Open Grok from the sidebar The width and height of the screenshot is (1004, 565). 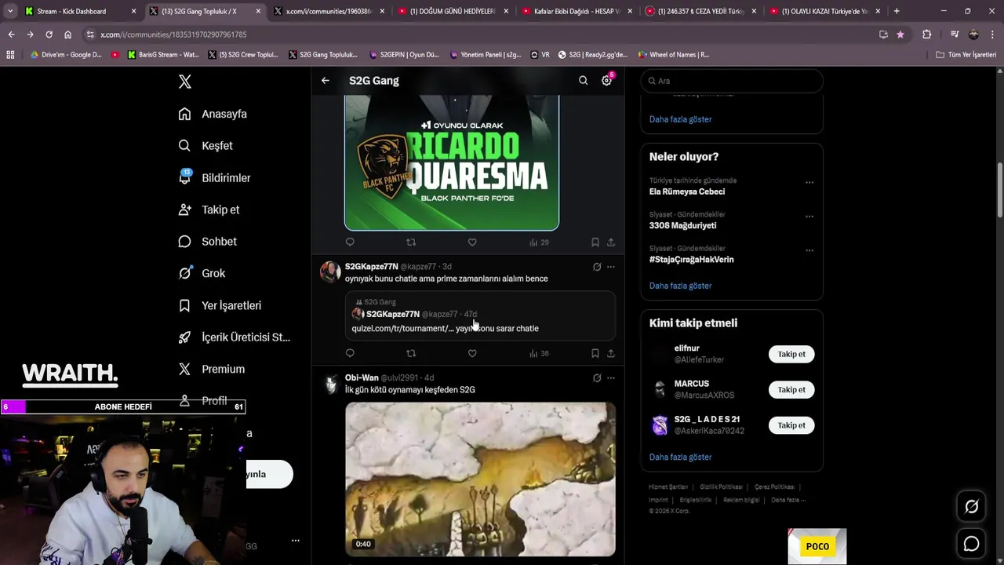[202, 273]
